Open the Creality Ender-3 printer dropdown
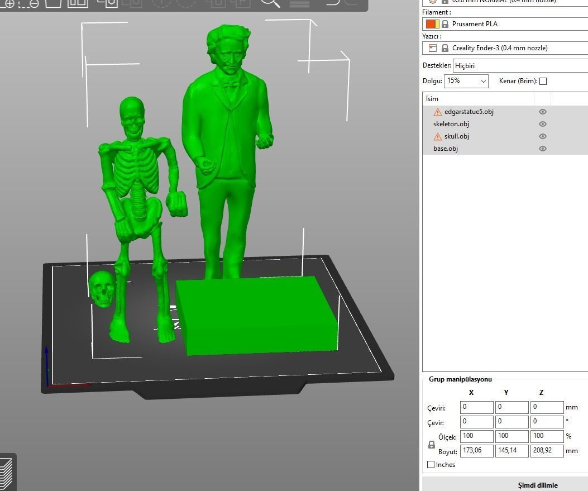 tap(505, 48)
